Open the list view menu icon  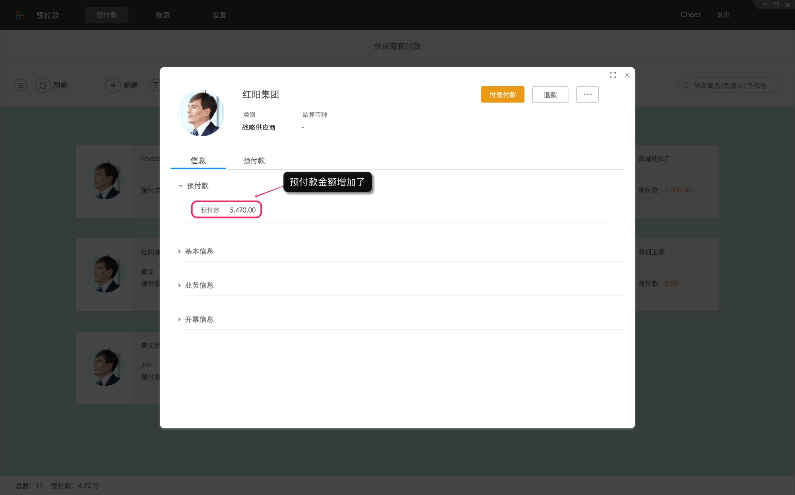tap(20, 85)
